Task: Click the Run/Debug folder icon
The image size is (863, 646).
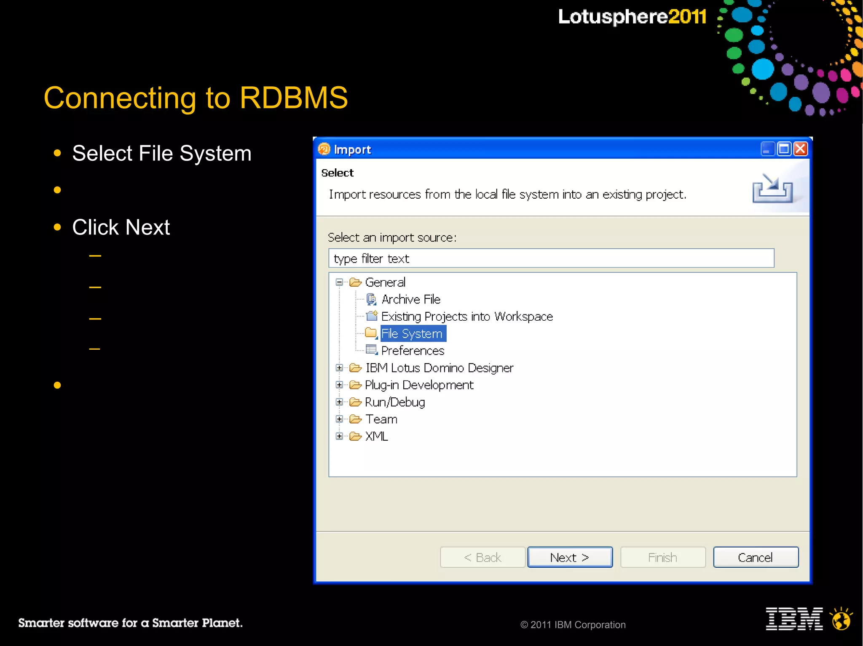Action: tap(356, 402)
